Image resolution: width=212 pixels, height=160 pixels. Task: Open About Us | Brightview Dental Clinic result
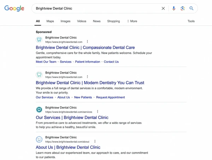click(x=68, y=147)
